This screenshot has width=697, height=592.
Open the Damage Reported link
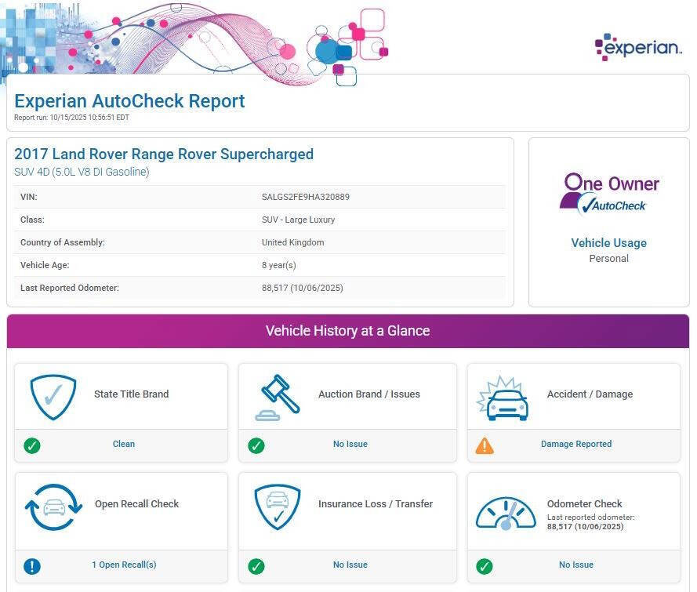pos(576,444)
